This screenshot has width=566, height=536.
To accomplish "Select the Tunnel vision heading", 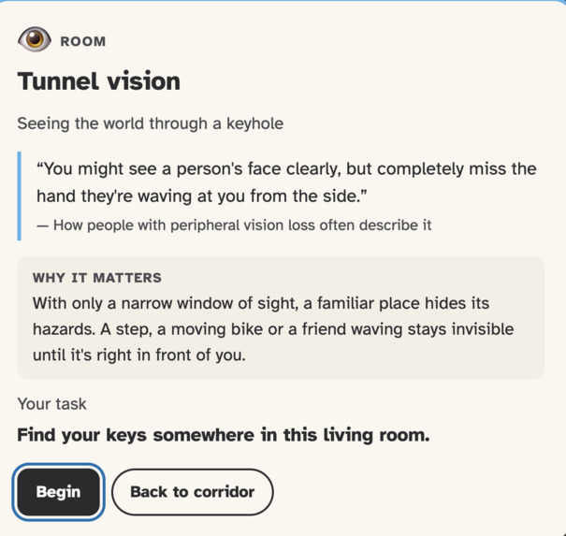I will click(x=99, y=81).
